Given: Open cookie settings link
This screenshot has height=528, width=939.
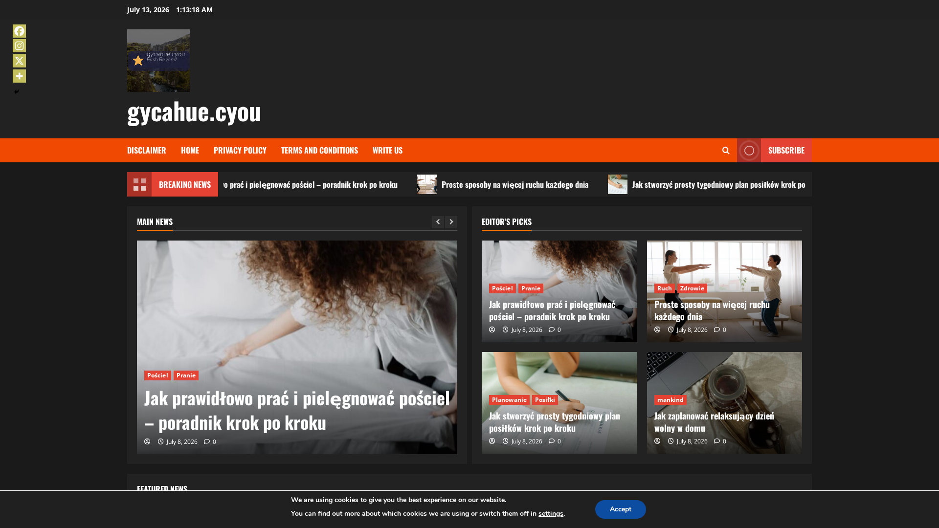Looking at the screenshot, I should tap(551, 514).
